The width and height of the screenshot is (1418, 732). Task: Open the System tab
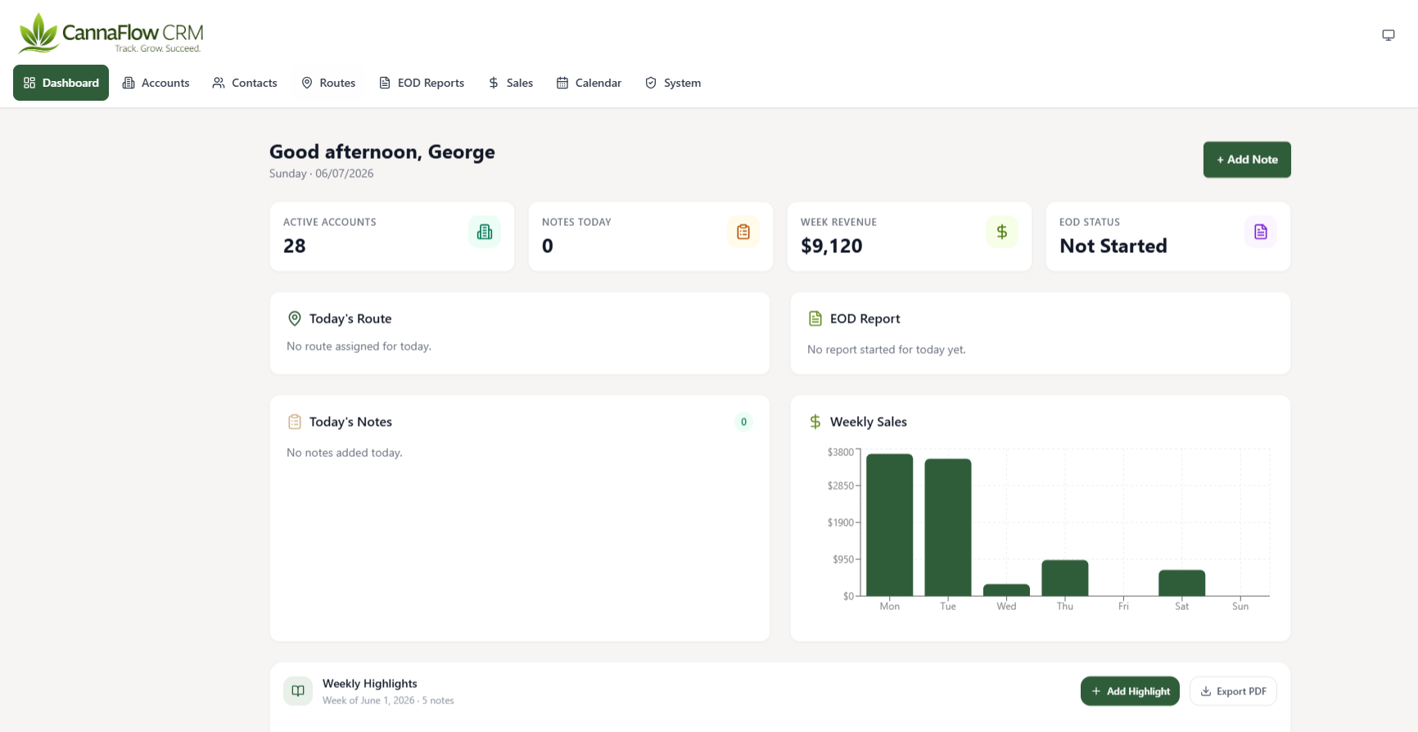[673, 83]
